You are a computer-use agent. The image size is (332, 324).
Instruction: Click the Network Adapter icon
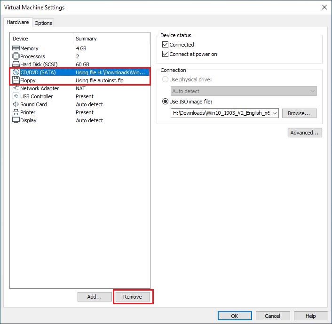click(x=16, y=88)
